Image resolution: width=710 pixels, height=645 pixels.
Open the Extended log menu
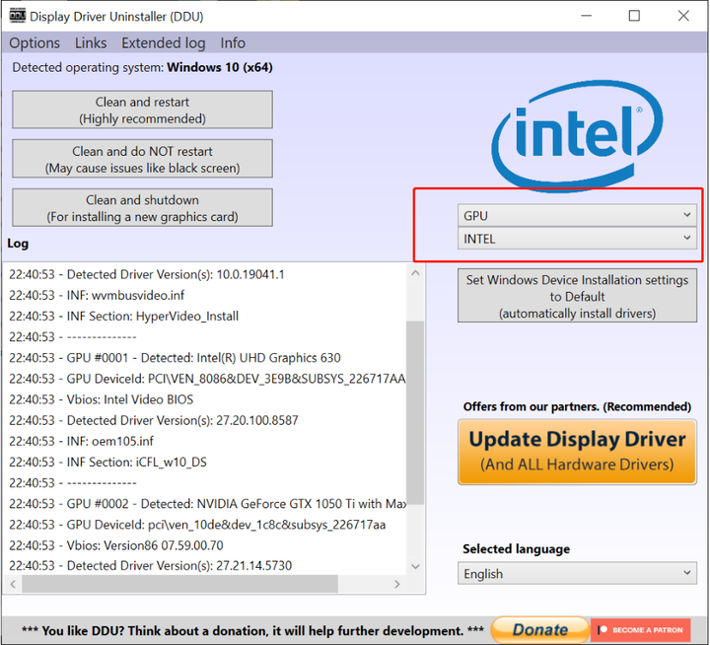click(x=163, y=43)
